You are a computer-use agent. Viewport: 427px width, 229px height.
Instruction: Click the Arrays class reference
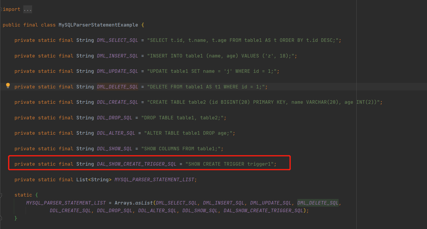[123, 203]
